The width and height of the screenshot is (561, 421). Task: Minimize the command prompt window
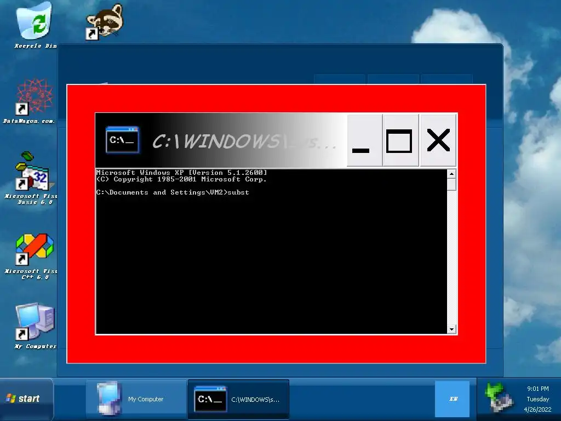point(364,140)
